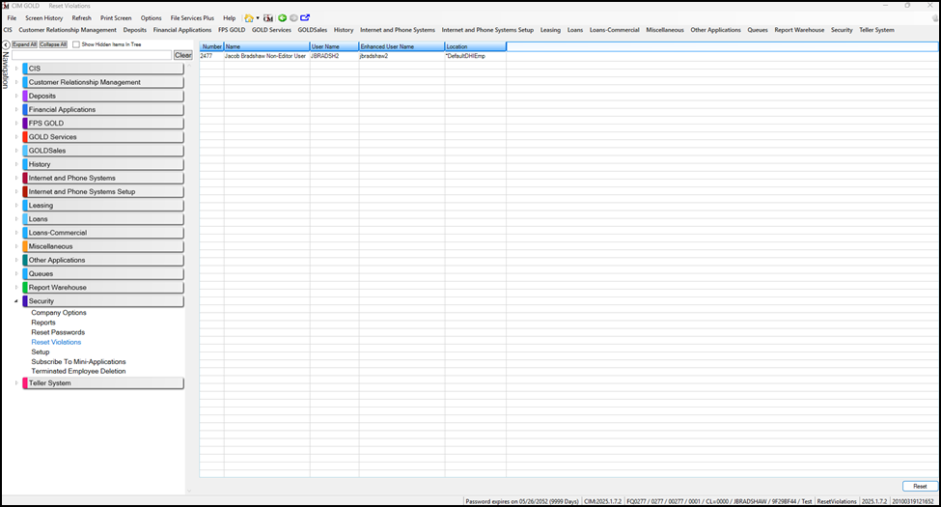
Task: Click Refresh in the menu bar
Action: [82, 18]
